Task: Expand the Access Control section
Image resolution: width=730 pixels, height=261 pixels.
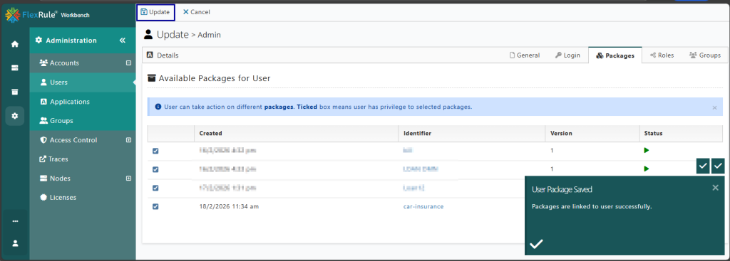Action: 128,140
